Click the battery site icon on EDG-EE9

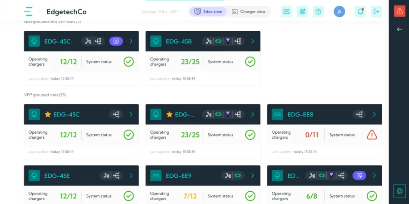point(156,175)
